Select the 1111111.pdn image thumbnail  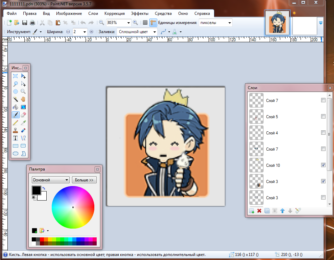[277, 23]
